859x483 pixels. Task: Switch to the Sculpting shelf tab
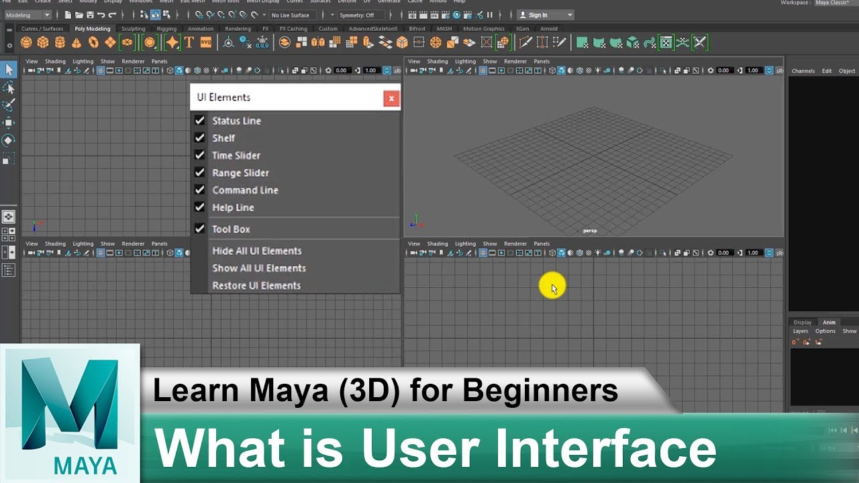pyautogui.click(x=133, y=29)
